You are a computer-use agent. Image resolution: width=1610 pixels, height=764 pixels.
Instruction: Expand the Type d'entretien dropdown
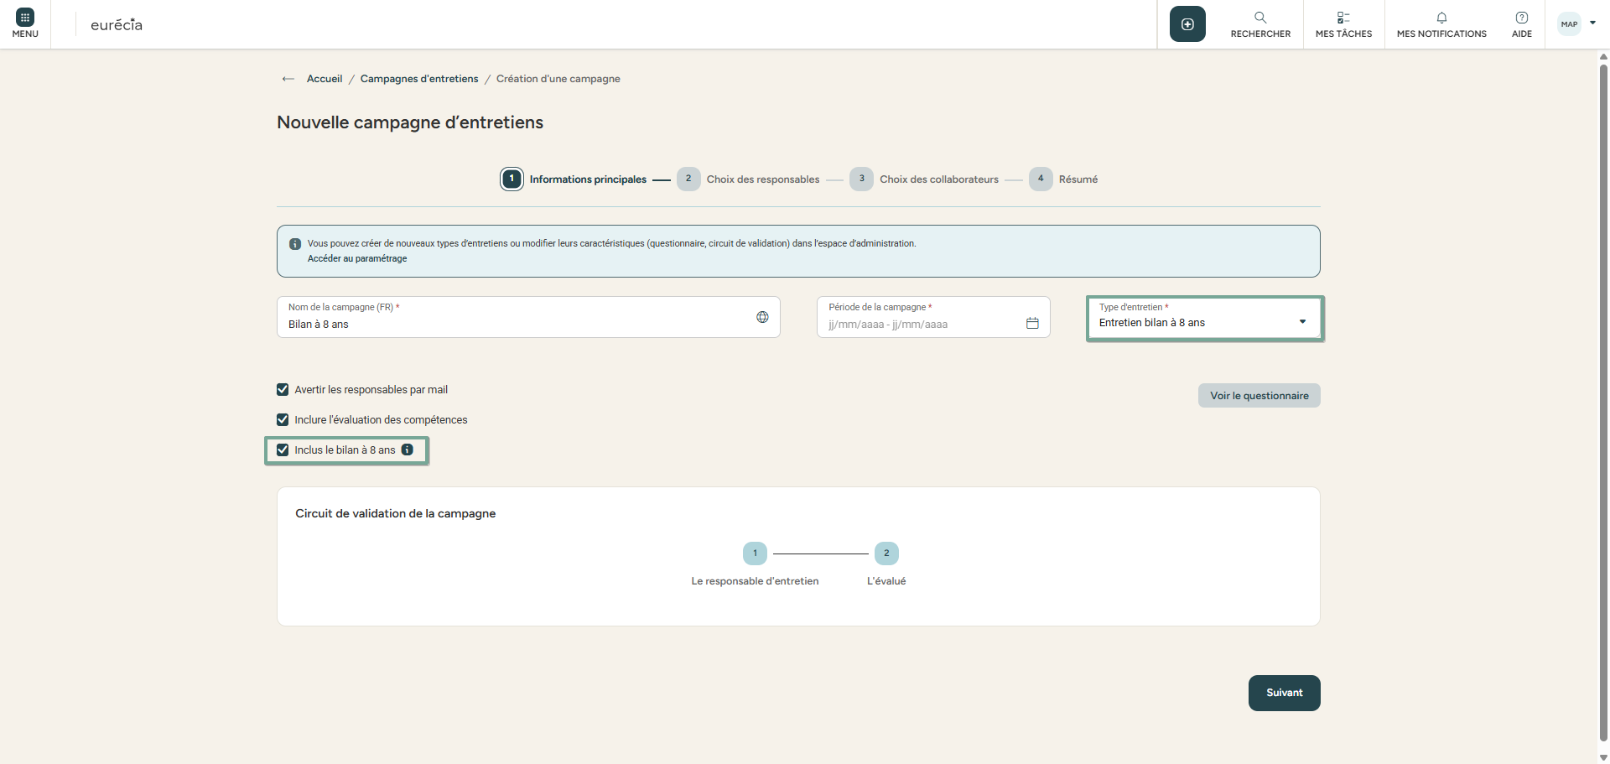coord(1301,322)
